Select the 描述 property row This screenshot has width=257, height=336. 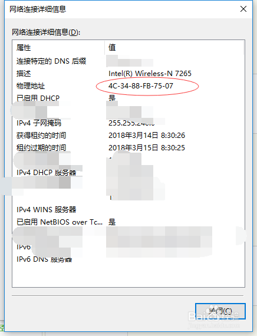pos(128,74)
